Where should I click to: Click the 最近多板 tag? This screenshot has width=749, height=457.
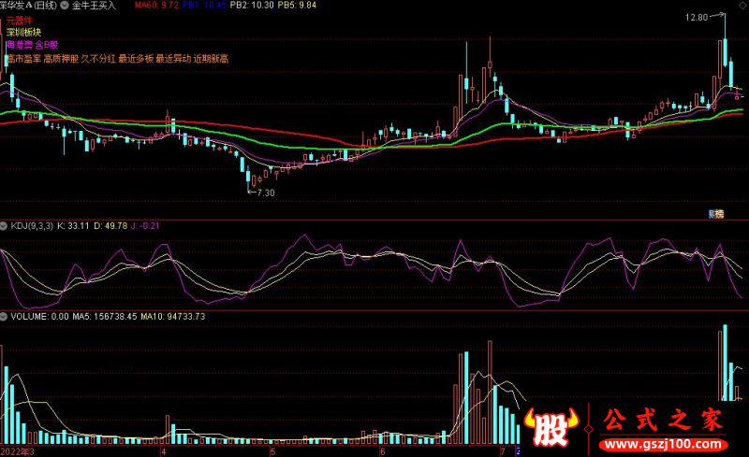pyautogui.click(x=136, y=59)
